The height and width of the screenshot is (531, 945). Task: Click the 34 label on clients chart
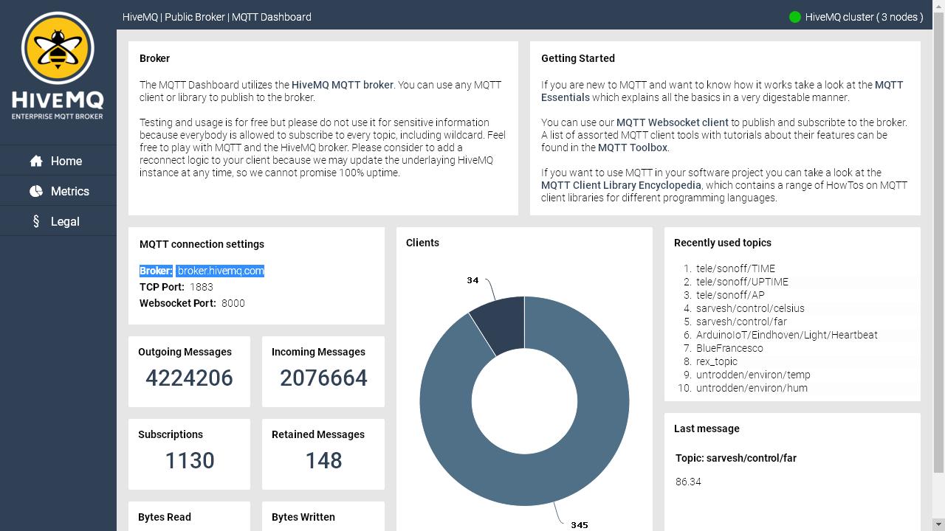click(x=472, y=280)
